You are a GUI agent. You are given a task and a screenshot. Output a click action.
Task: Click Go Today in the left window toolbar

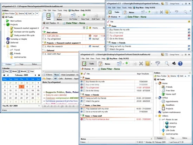73,17
